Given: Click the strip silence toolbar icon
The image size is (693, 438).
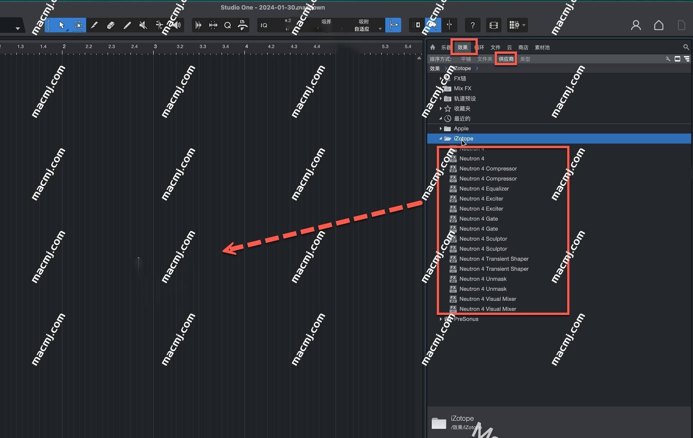Looking at the screenshot, I should [x=198, y=25].
